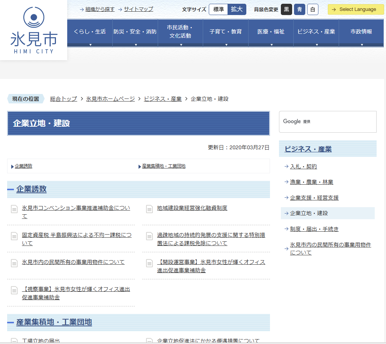386x344 pixels.
Task: Click the Google search input field
Action: click(x=328, y=122)
